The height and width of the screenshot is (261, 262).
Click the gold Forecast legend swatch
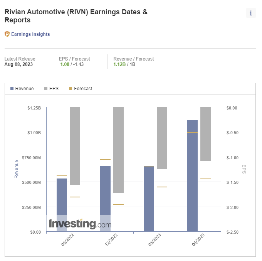pyautogui.click(x=71, y=89)
